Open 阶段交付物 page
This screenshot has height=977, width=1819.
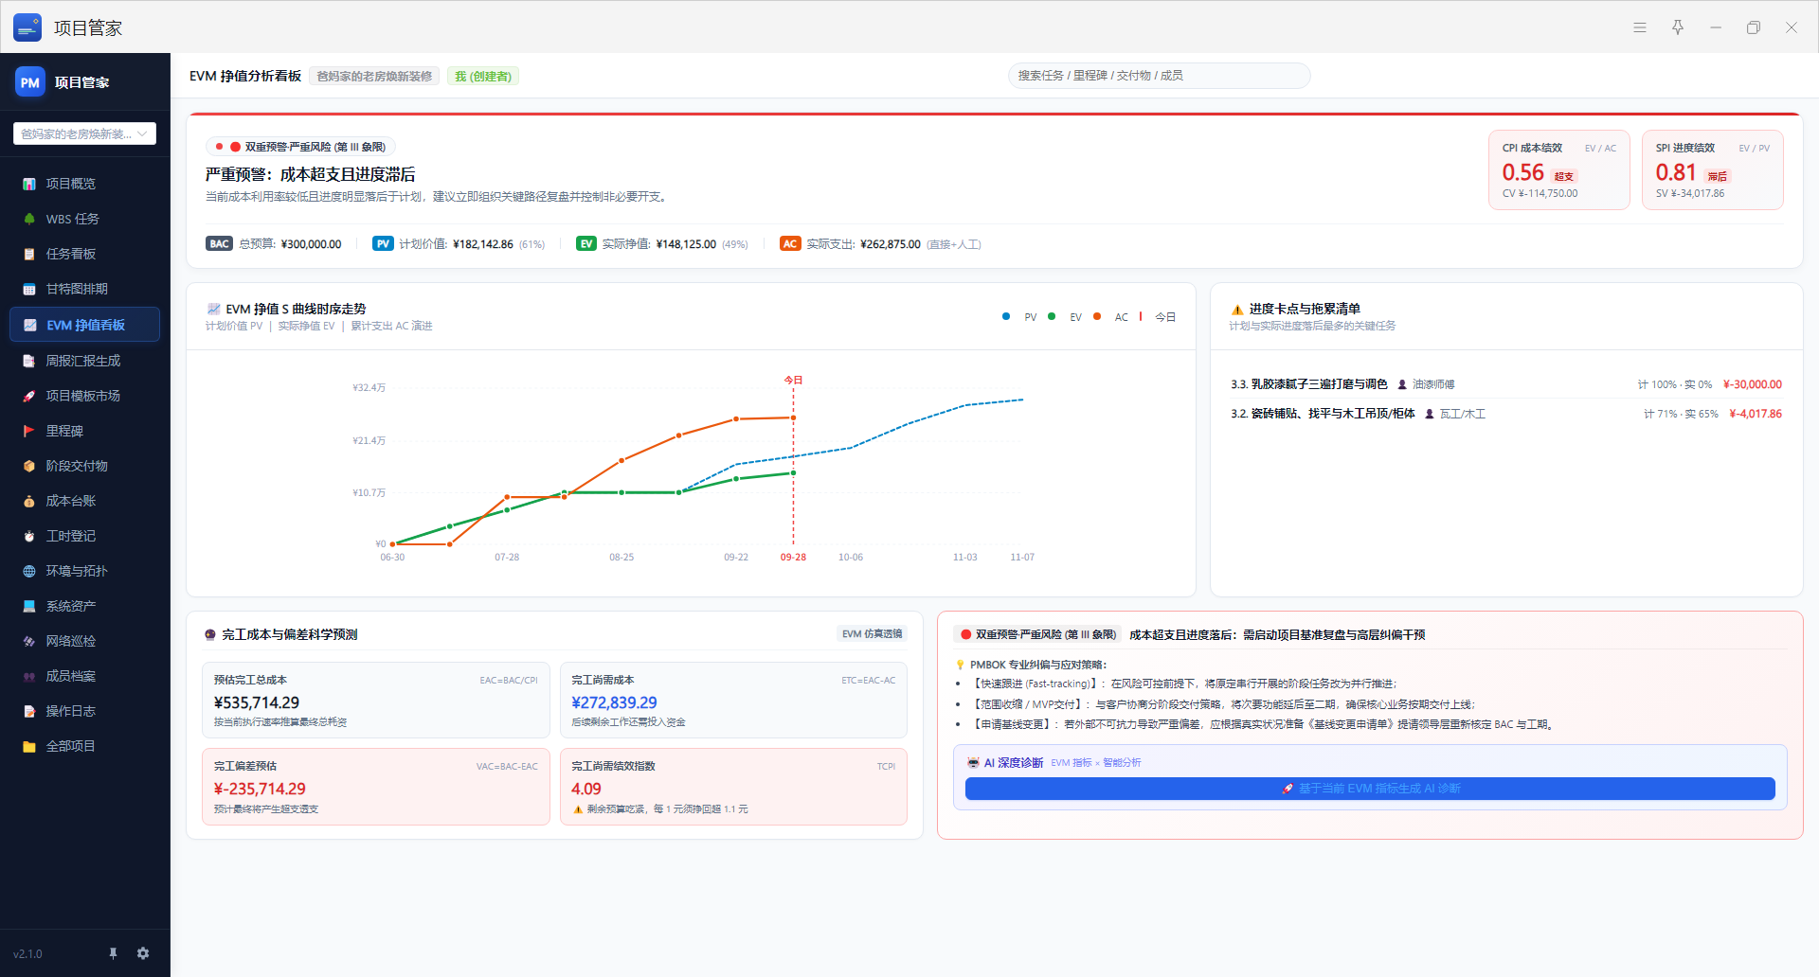click(x=84, y=466)
